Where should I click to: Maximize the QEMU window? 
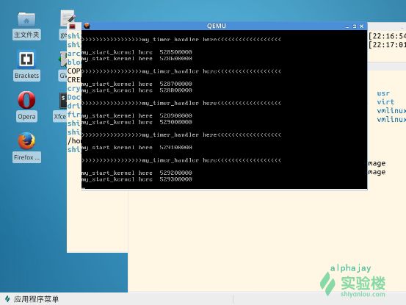click(x=355, y=26)
